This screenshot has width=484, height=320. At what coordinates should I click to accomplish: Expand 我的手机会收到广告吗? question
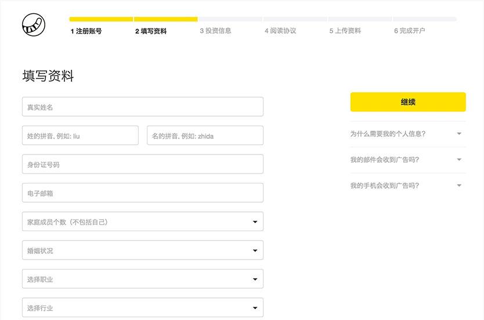coord(408,186)
